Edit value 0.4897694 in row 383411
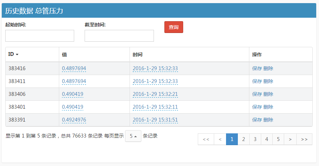This screenshot has height=166, width=319. point(74,81)
